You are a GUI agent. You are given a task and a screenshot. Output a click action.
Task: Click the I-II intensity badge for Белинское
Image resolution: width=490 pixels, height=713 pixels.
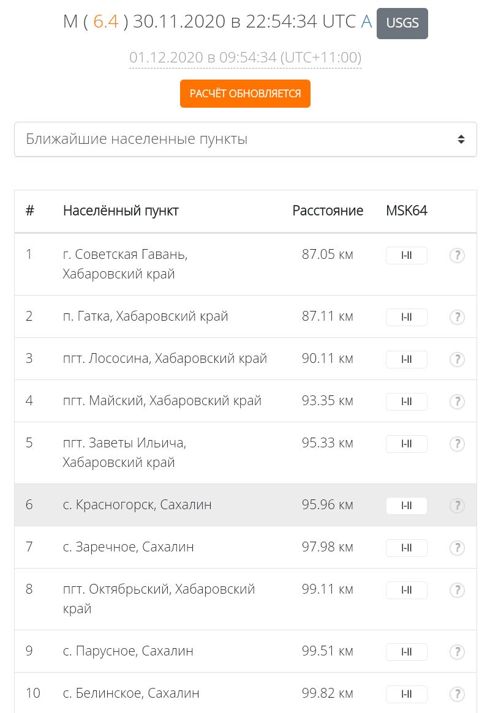coord(406,695)
